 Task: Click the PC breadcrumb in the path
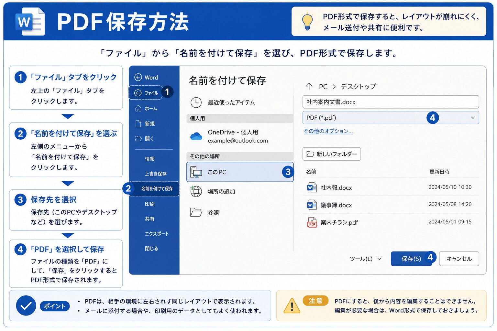point(323,87)
